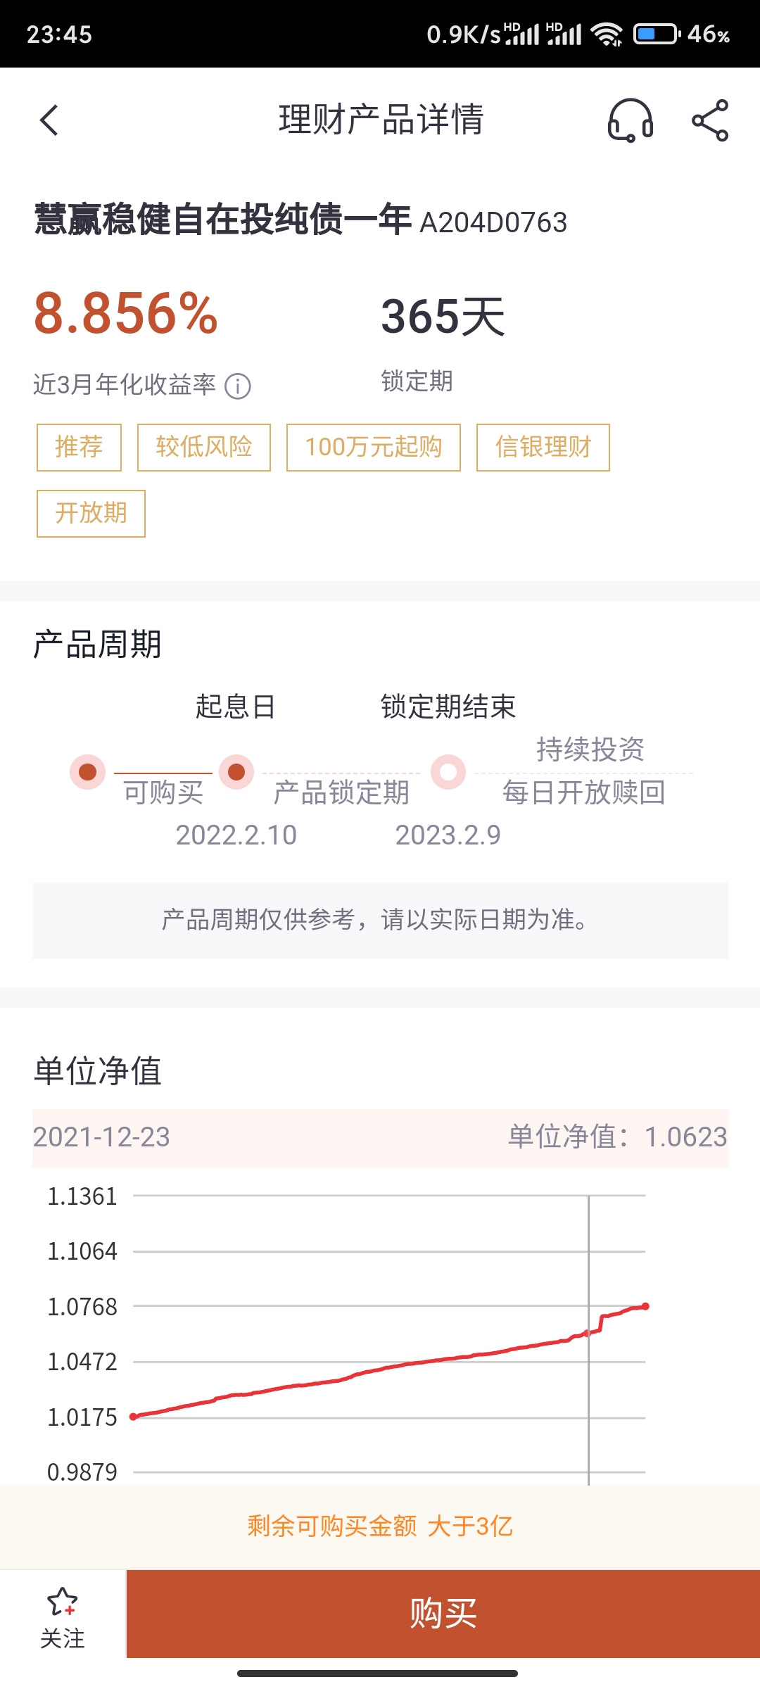Tap the 锁定期结束 hollow marker
This screenshot has height=1689, width=760.
tap(448, 772)
